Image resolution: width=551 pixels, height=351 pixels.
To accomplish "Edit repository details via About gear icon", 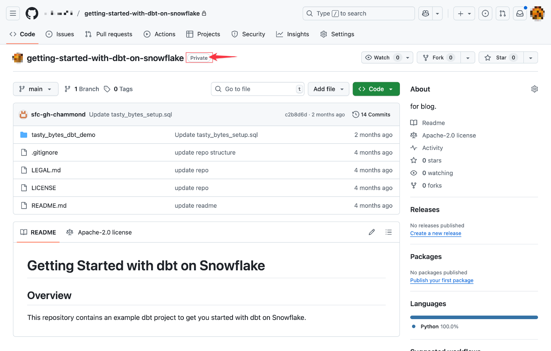I will [x=534, y=89].
